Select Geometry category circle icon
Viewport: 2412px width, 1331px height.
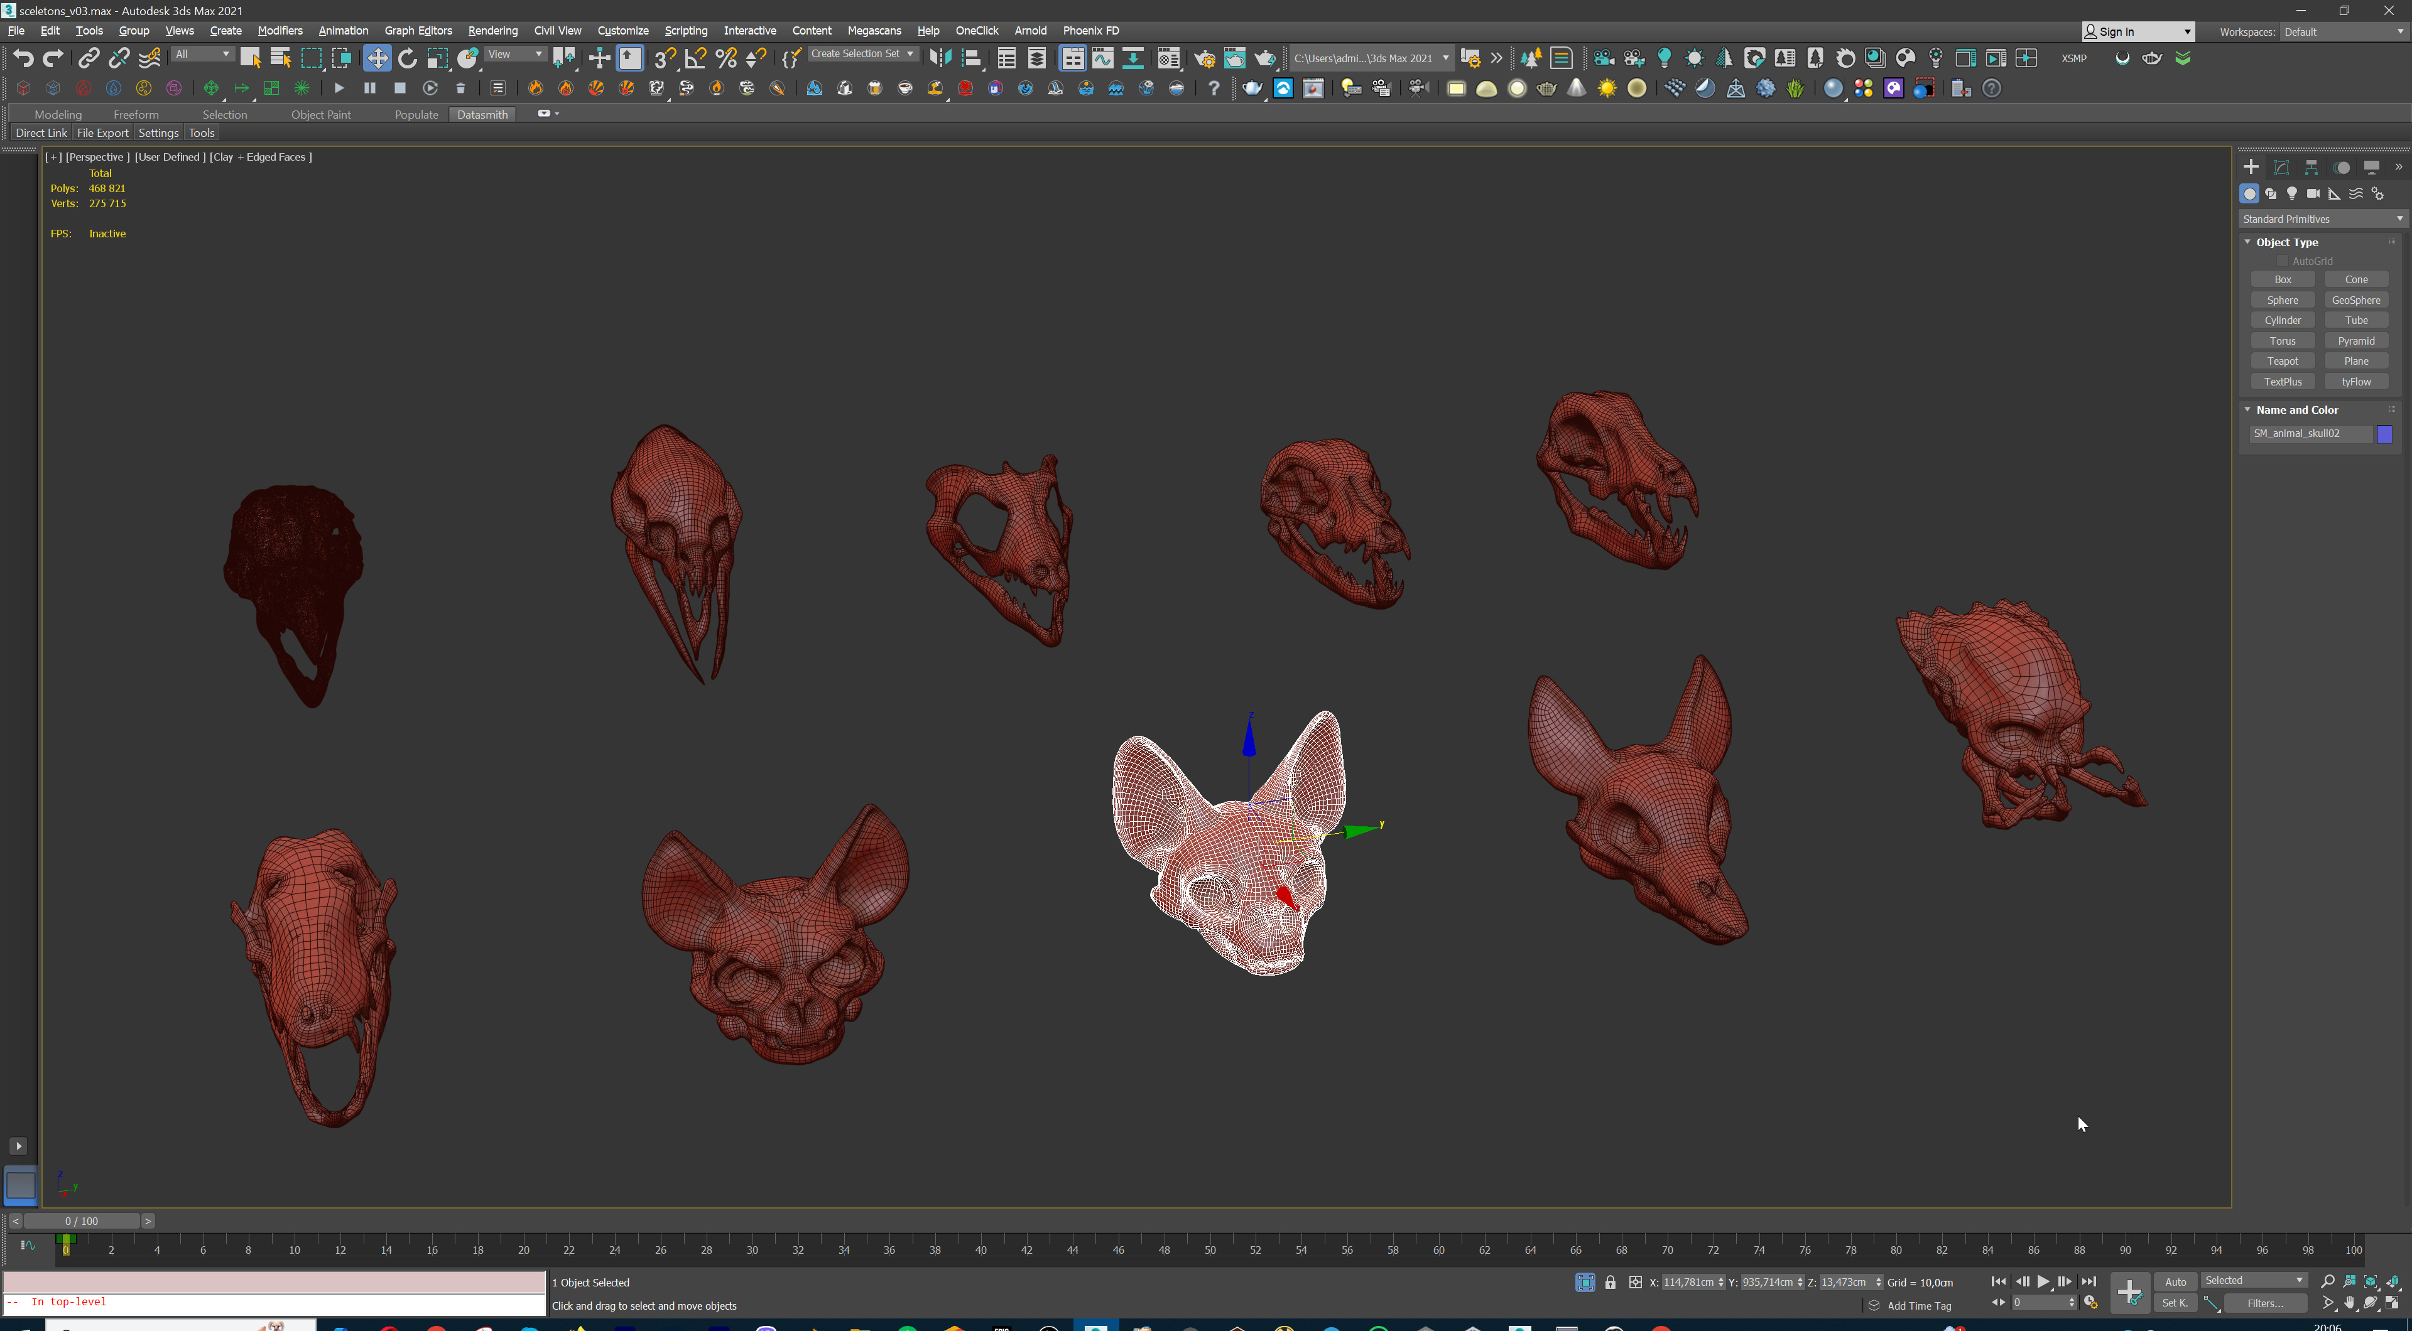coord(2249,194)
